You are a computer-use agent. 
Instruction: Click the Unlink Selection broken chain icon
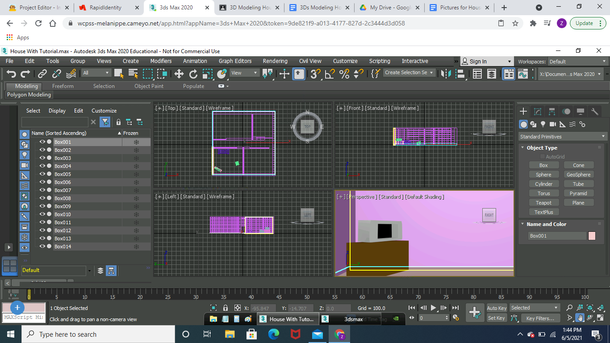tap(57, 74)
